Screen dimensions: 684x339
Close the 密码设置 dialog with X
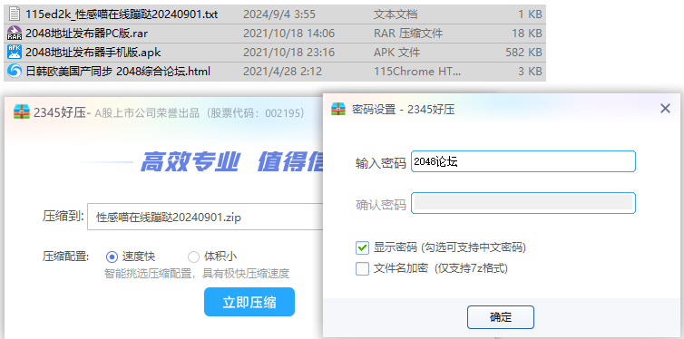pyautogui.click(x=665, y=109)
